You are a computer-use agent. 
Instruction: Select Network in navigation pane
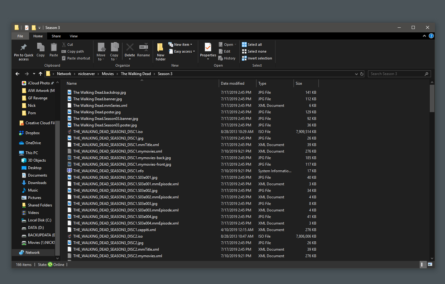pos(32,253)
